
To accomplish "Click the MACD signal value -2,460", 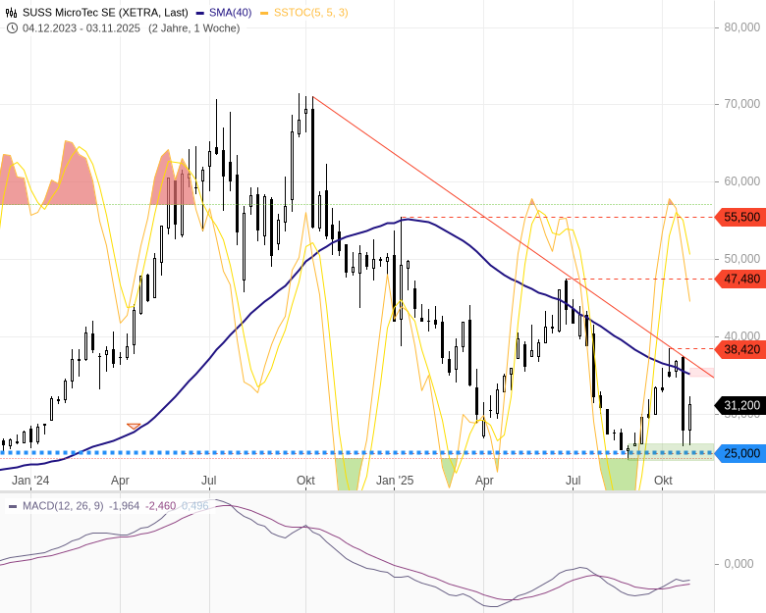I will (161, 506).
